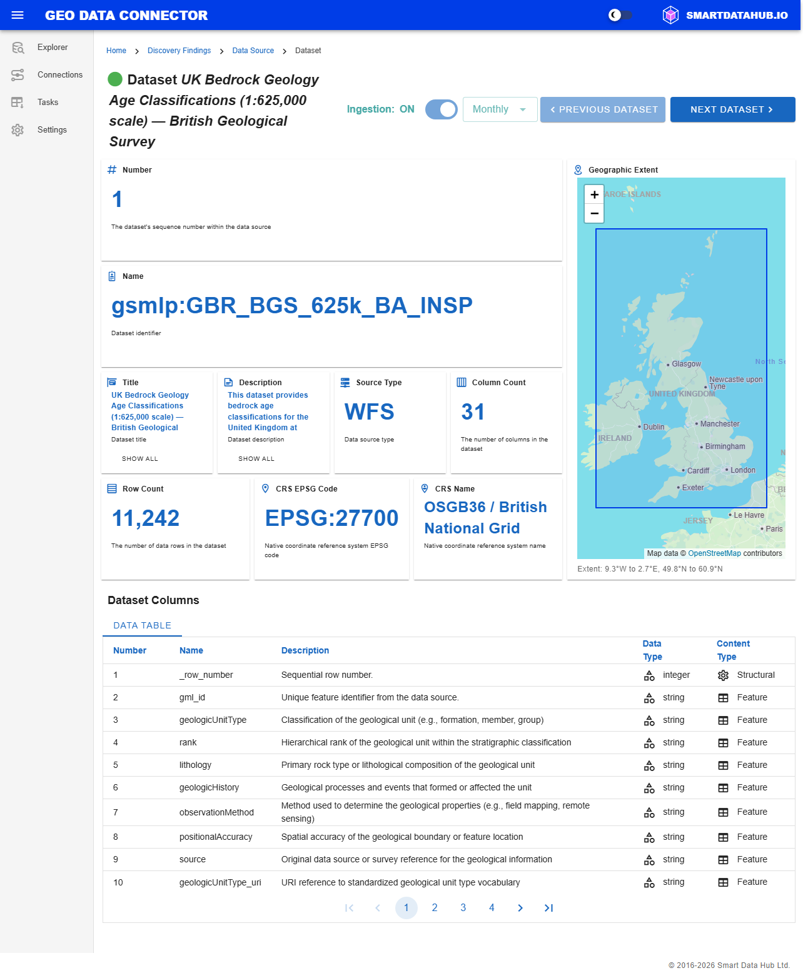Go to pagination page 3

tap(463, 908)
